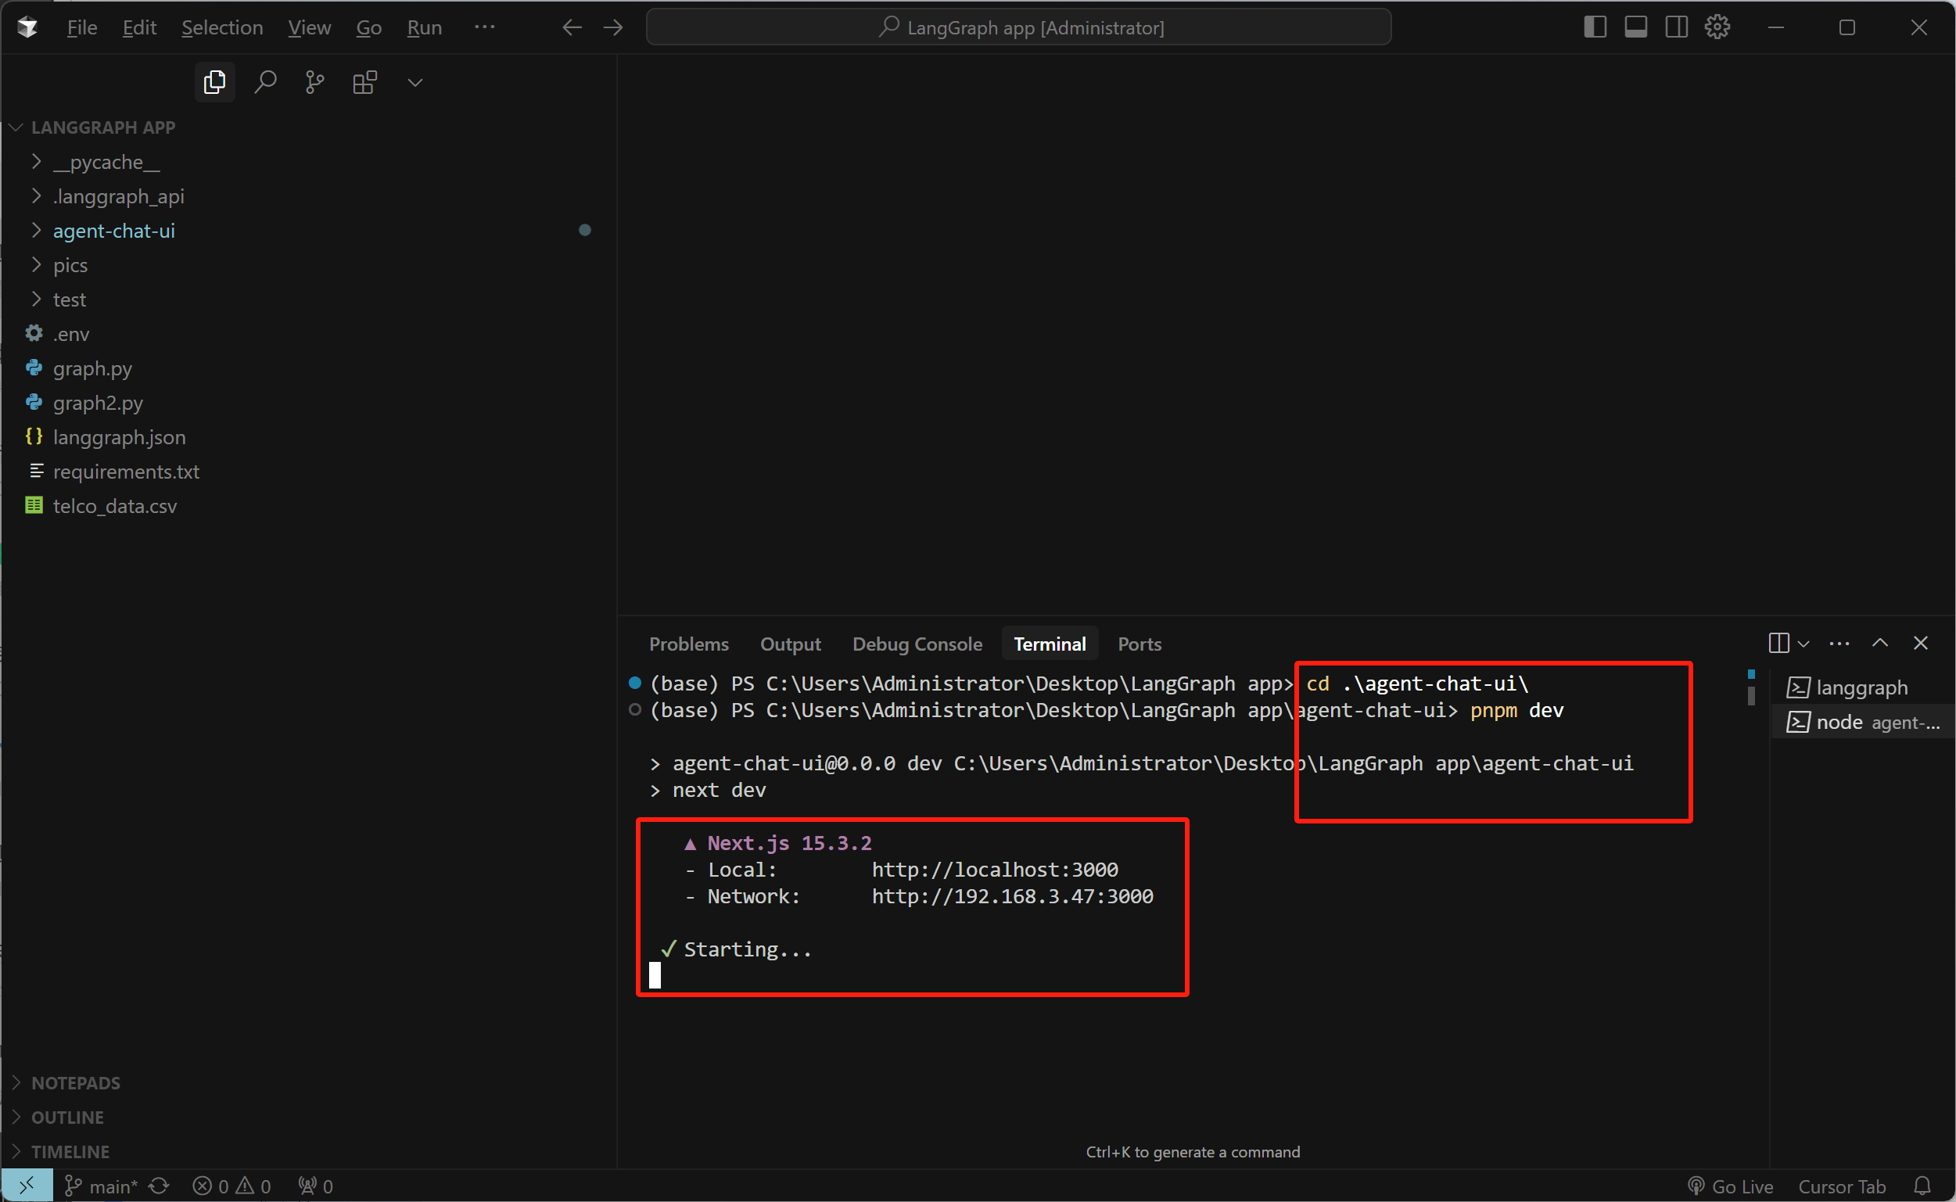Click the notifications bell icon
1956x1202 pixels.
[1922, 1186]
